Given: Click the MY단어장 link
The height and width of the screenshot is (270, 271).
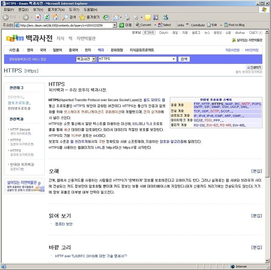Looking at the screenshot, I should [252, 50].
